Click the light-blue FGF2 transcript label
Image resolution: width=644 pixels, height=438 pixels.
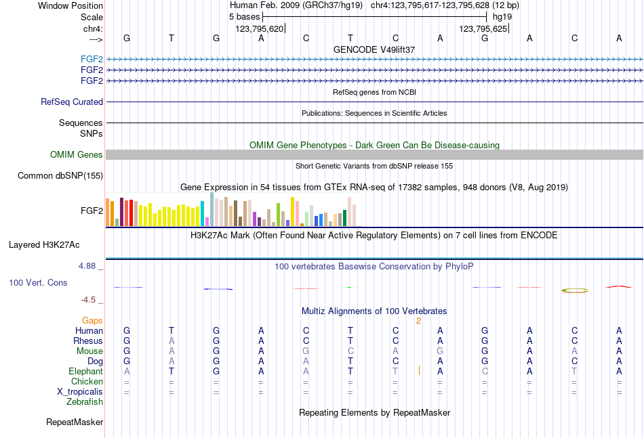[92, 59]
